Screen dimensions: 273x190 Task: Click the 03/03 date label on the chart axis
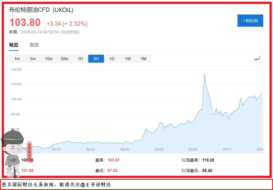point(159,149)
